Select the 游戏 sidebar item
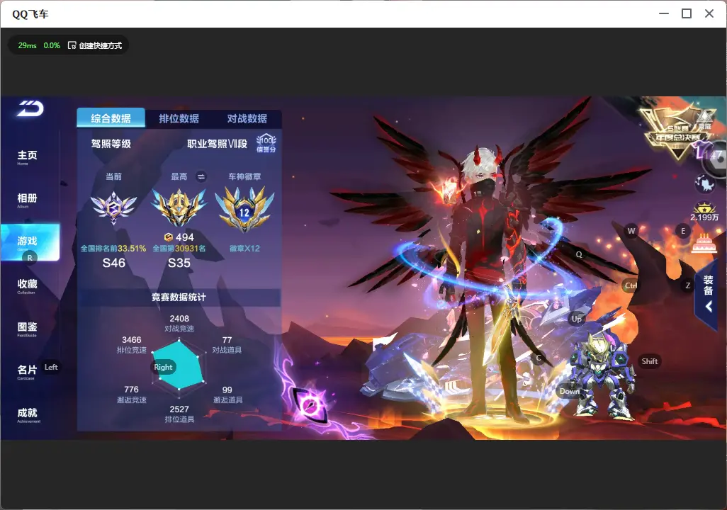727x510 pixels. tap(30, 242)
